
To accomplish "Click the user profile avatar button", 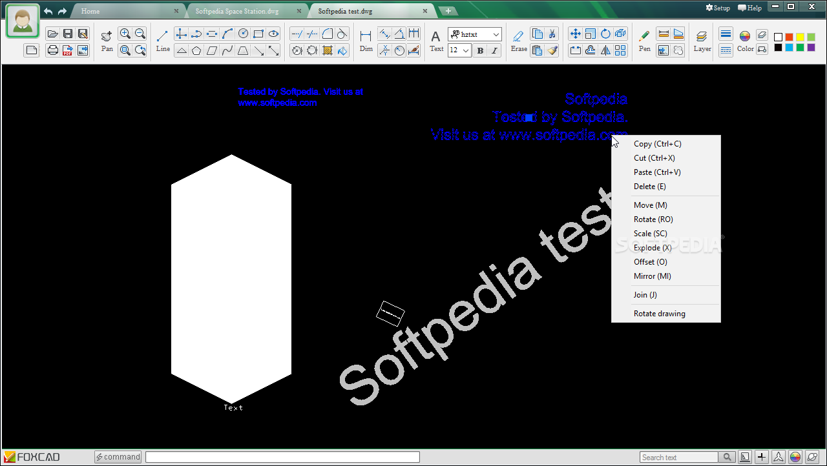I will [23, 21].
